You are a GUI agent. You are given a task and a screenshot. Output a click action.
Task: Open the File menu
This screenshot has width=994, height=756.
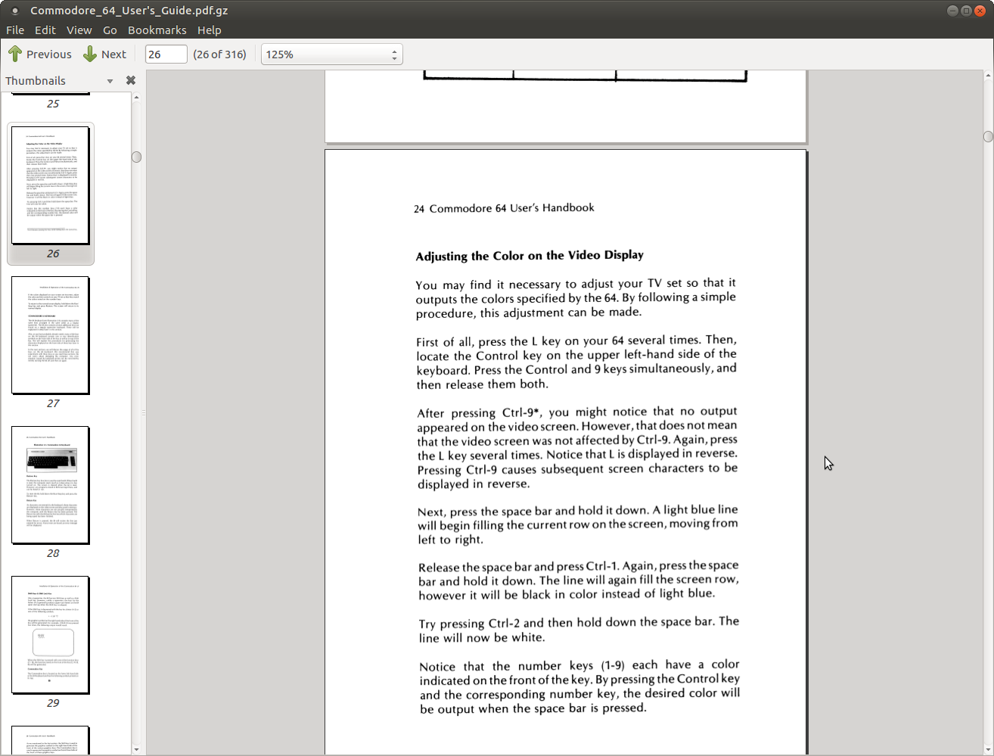point(15,30)
